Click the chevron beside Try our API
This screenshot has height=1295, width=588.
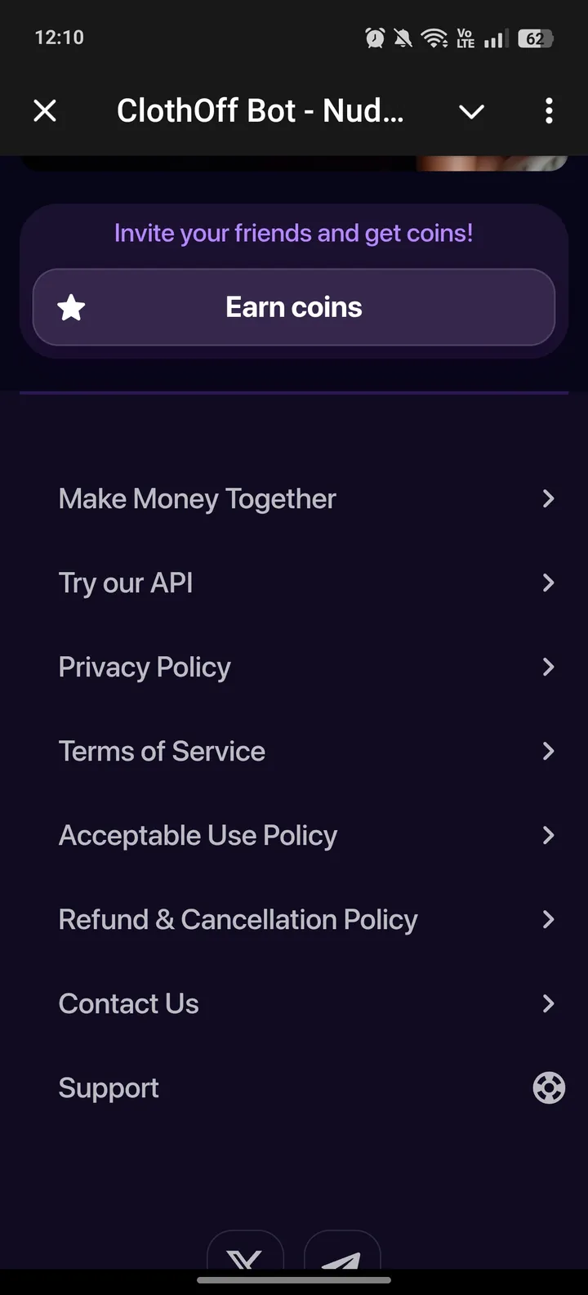click(x=548, y=583)
